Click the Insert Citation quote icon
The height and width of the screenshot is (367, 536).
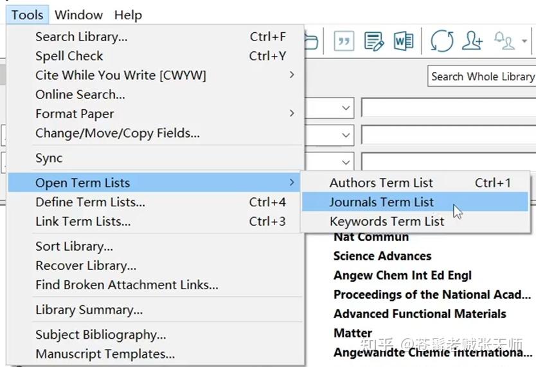(x=344, y=41)
